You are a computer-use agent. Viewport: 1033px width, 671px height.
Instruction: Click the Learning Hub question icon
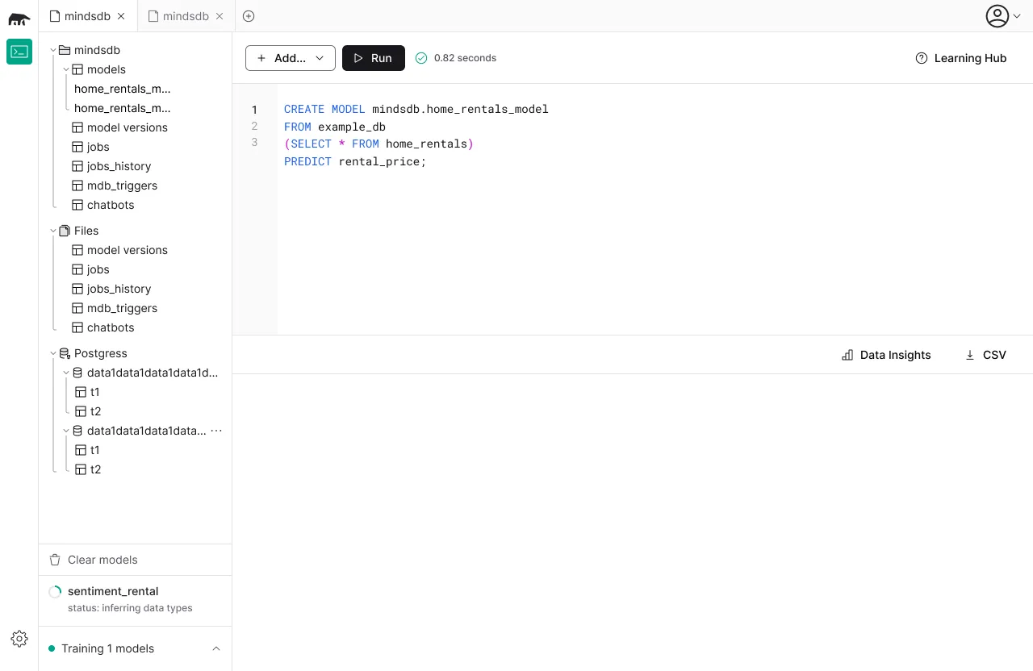coord(922,58)
